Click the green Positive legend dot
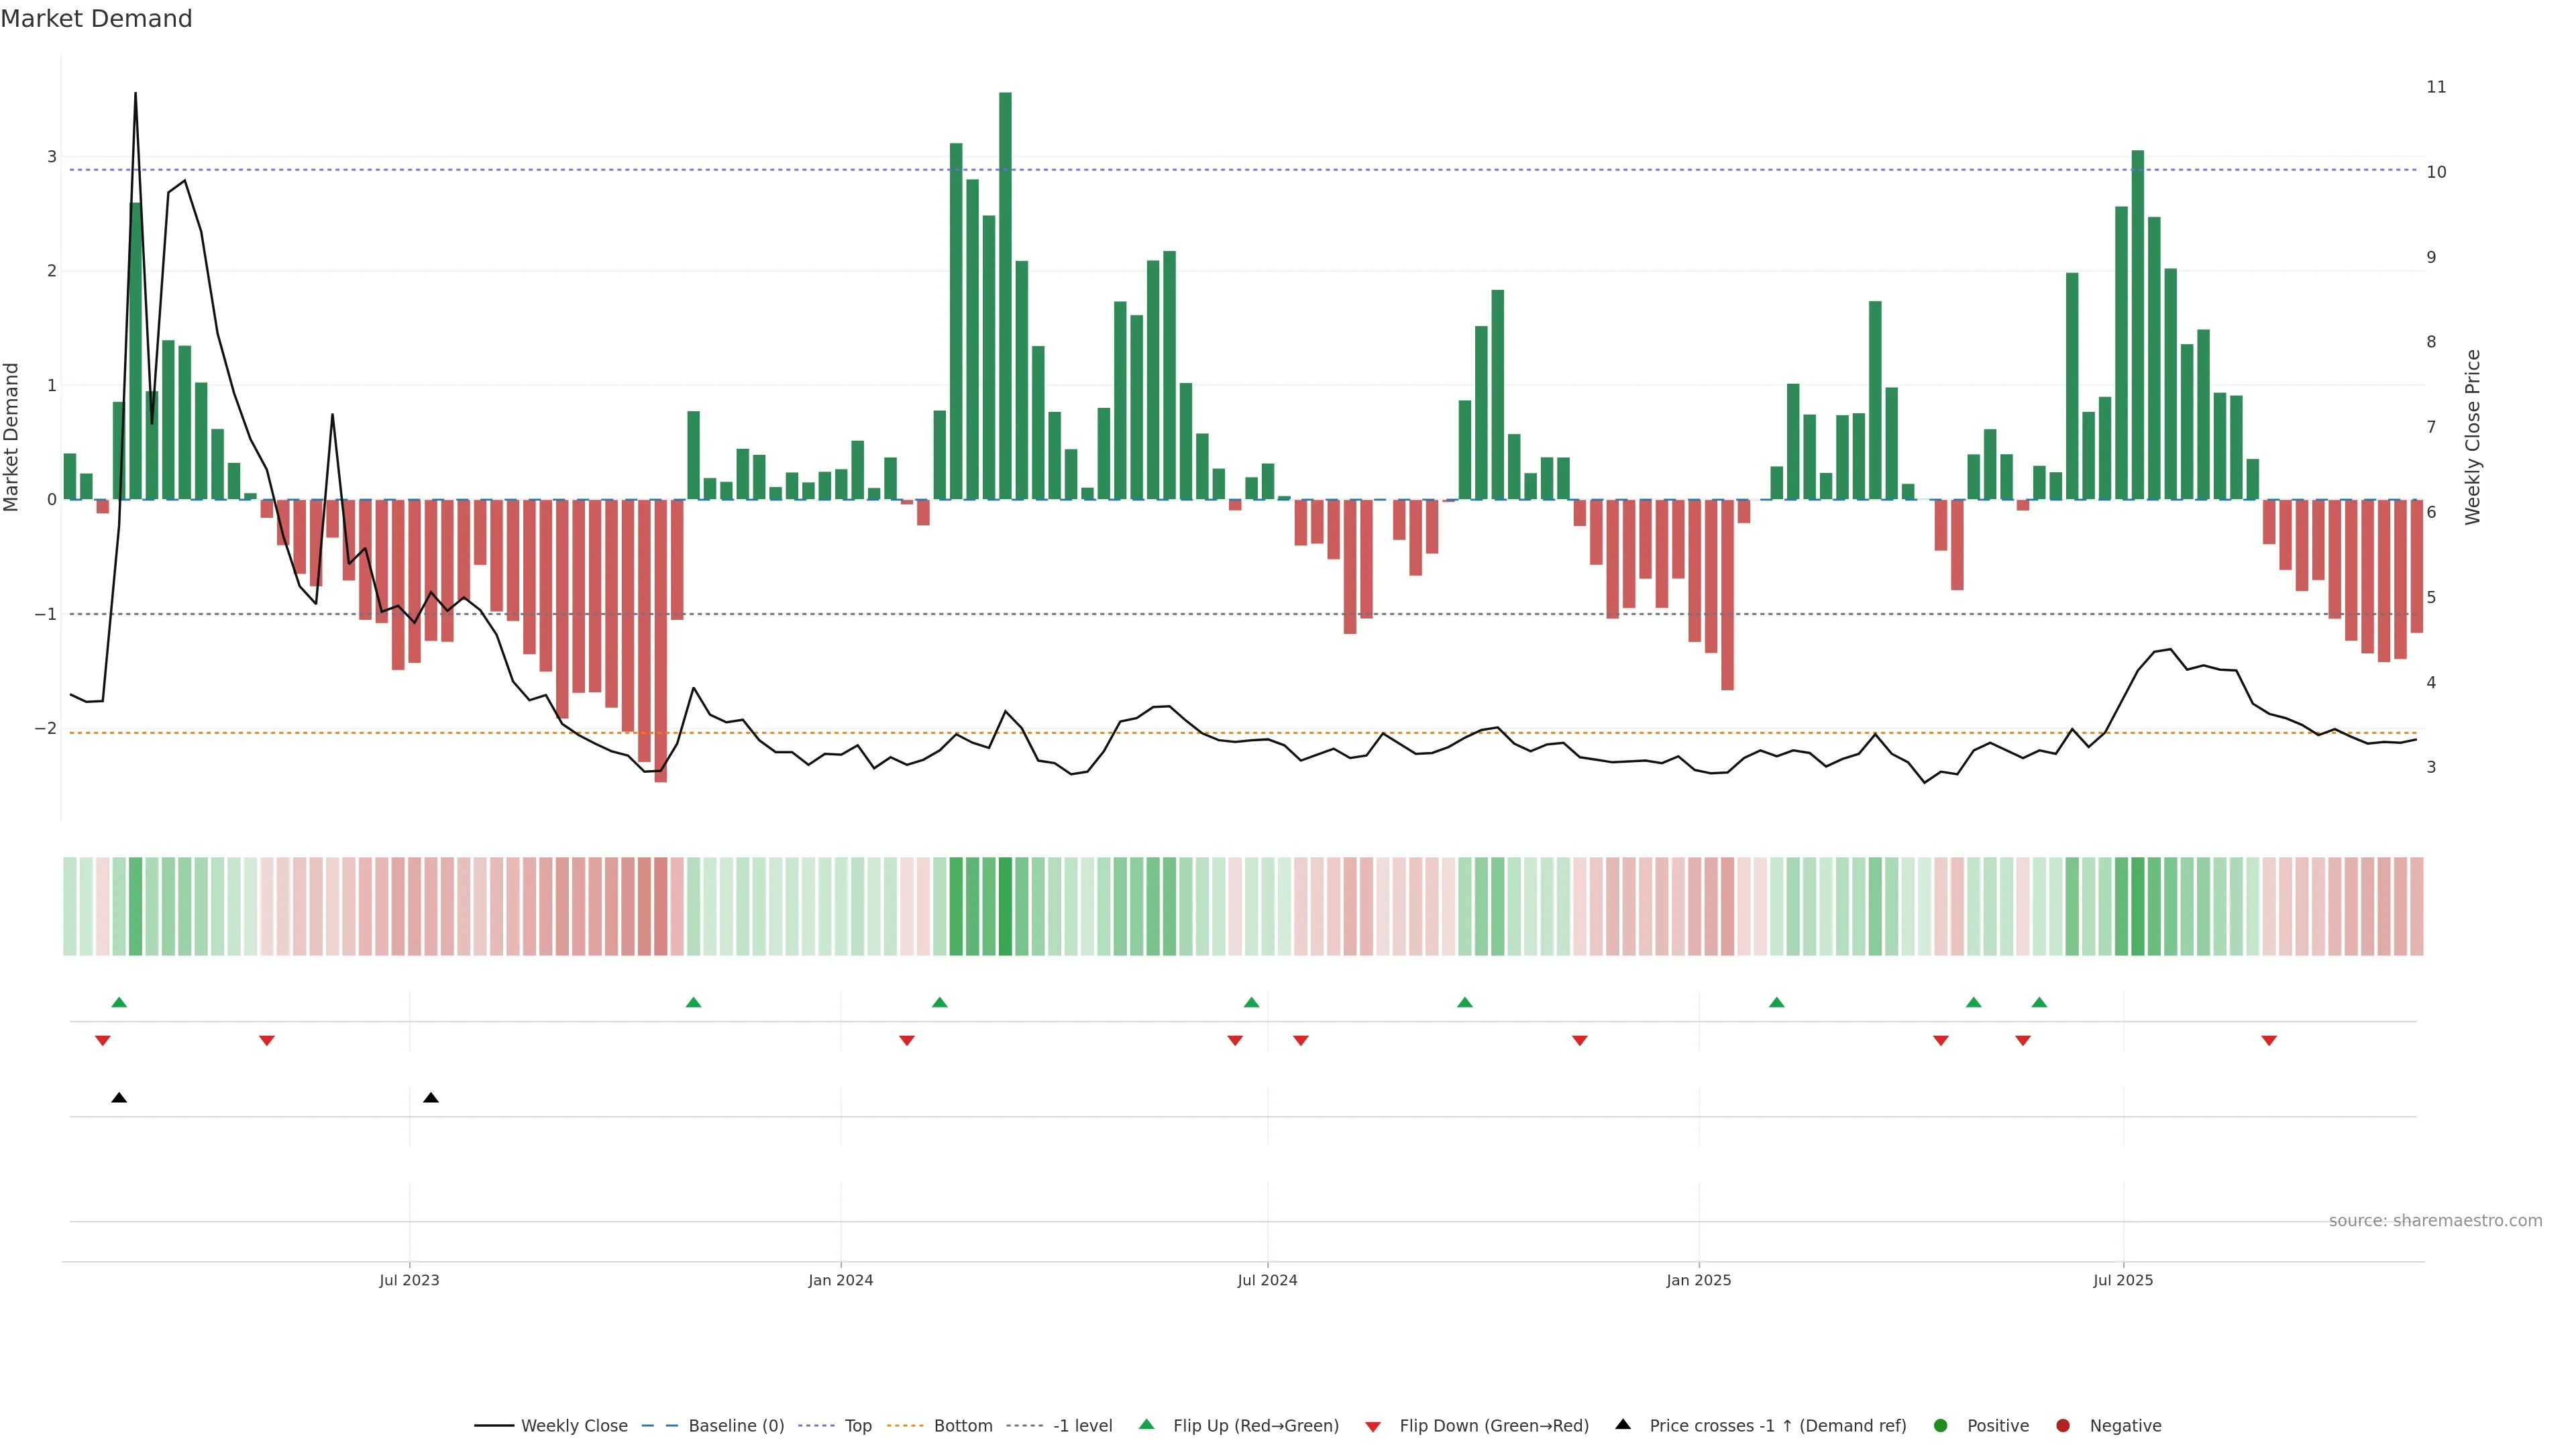Image resolution: width=2576 pixels, height=1449 pixels. pyautogui.click(x=1941, y=1426)
